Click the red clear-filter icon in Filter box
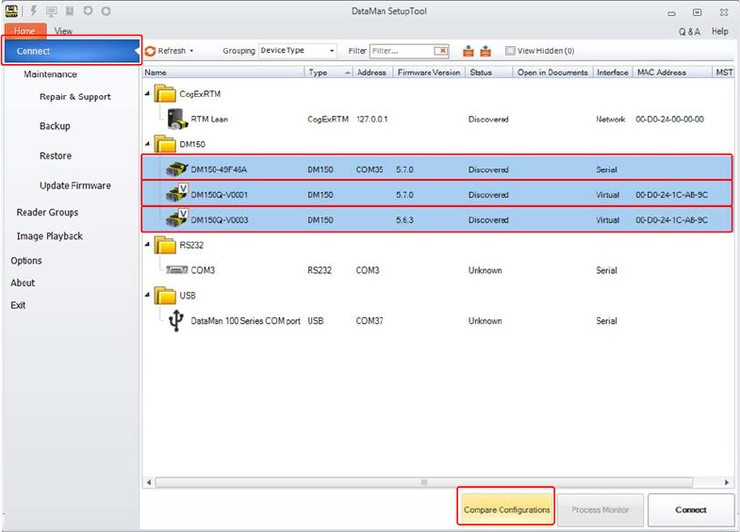 440,51
